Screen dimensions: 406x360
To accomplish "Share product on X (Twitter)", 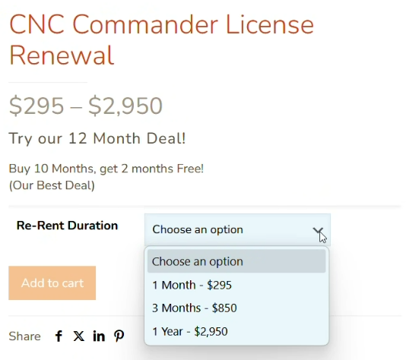I will click(x=79, y=336).
